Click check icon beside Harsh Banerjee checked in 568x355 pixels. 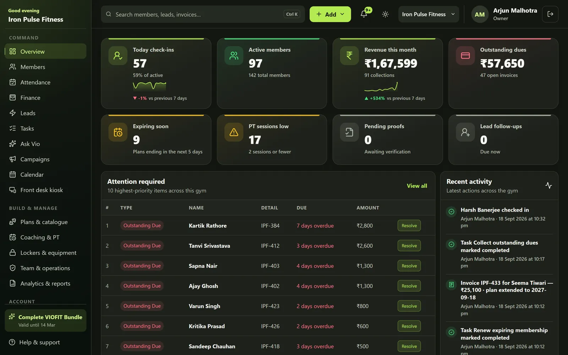(451, 212)
